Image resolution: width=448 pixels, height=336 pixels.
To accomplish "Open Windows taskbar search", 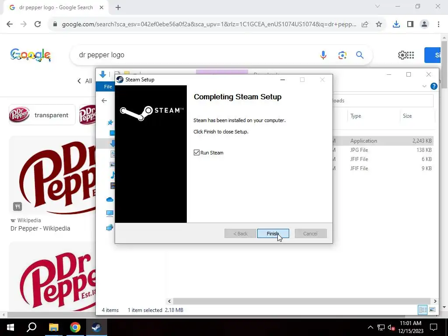I will coord(31,327).
